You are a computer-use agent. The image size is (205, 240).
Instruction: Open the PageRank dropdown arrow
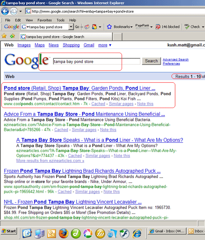point(151,27)
